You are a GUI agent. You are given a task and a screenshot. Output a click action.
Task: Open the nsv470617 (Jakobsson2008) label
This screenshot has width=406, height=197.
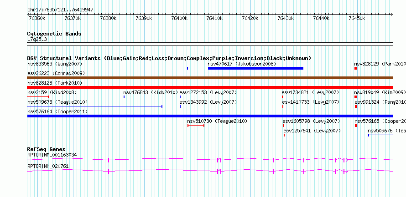click(242, 64)
